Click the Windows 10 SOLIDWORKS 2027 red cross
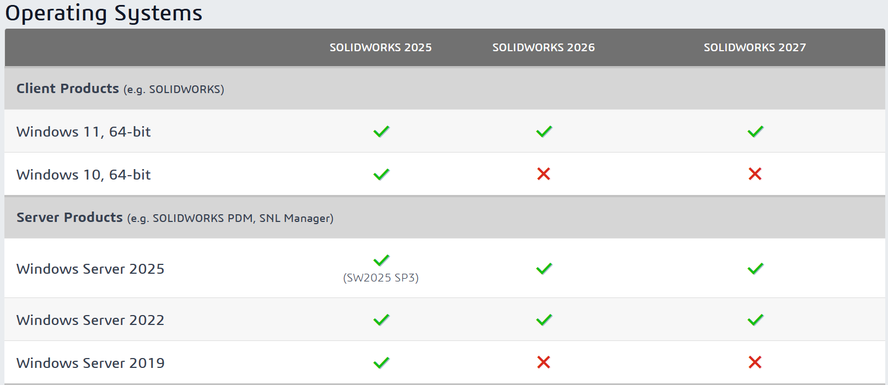Image resolution: width=888 pixels, height=385 pixels. [x=755, y=174]
